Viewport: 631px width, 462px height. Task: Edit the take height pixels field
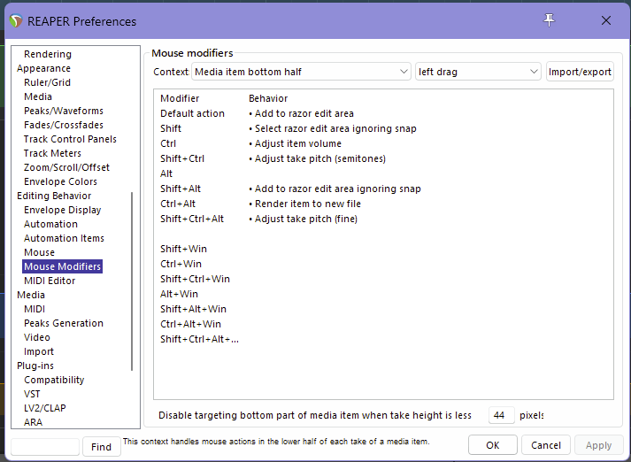point(501,415)
